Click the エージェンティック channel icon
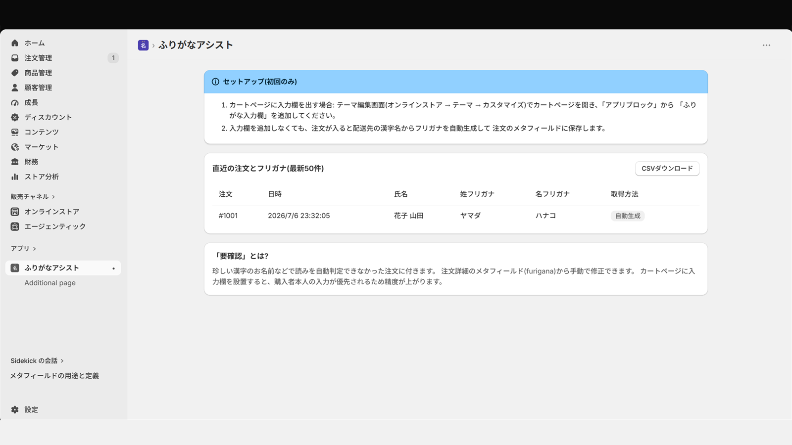 point(15,226)
